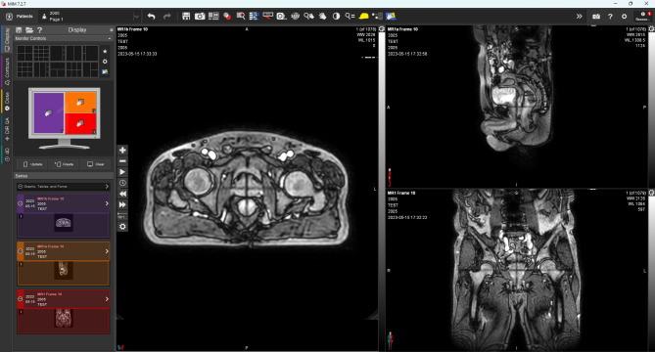Step backward with the rewind button
The height and width of the screenshot is (352, 655).
pos(122,194)
